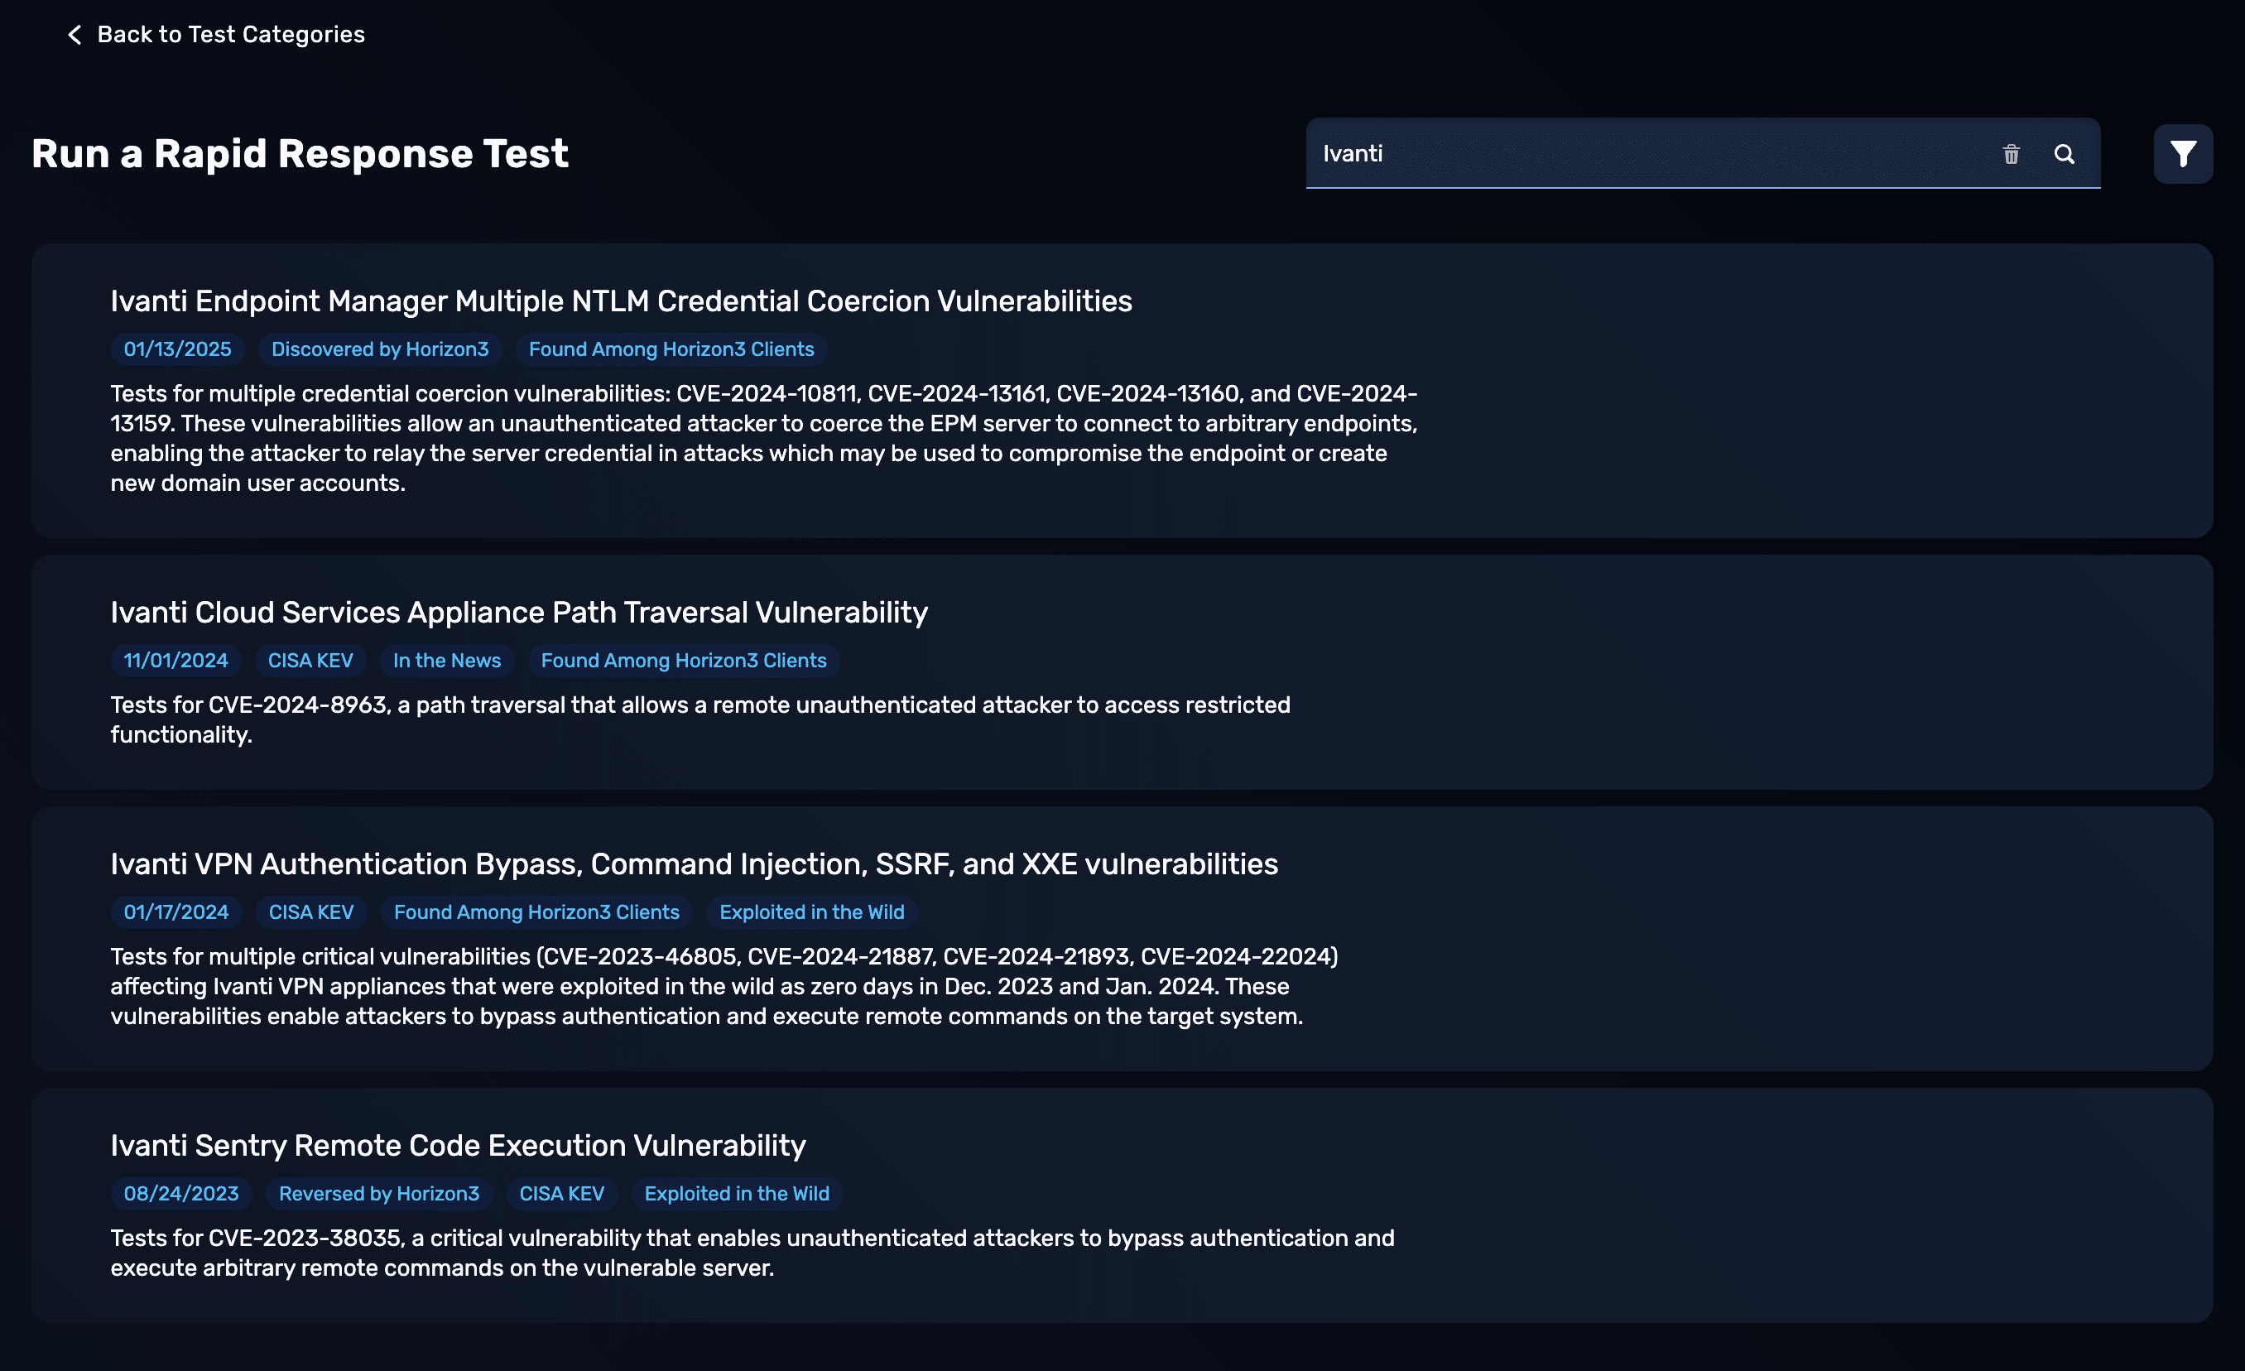Screen dimensions: 2245x1371
Task: Click Found Among Horizon3 Clients tag on Cloud Services card
Action: (x=683, y=661)
